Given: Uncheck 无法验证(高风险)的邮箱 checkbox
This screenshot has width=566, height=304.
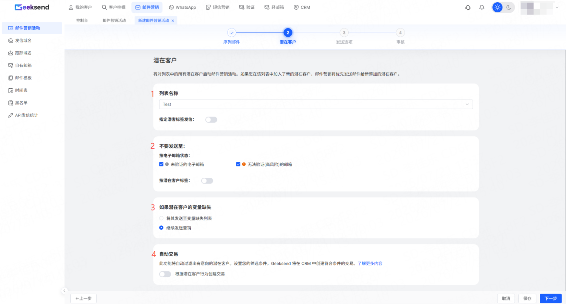Looking at the screenshot, I should pos(238,164).
